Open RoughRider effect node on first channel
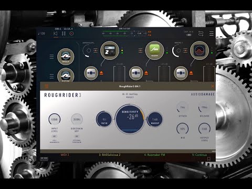Image resolution: width=252 pixels, height=189 pixels. coord(91,73)
